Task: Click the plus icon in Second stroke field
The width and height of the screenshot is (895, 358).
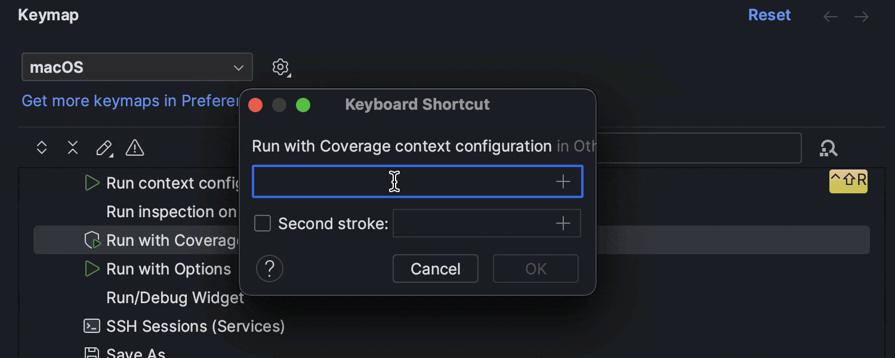Action: [563, 224]
